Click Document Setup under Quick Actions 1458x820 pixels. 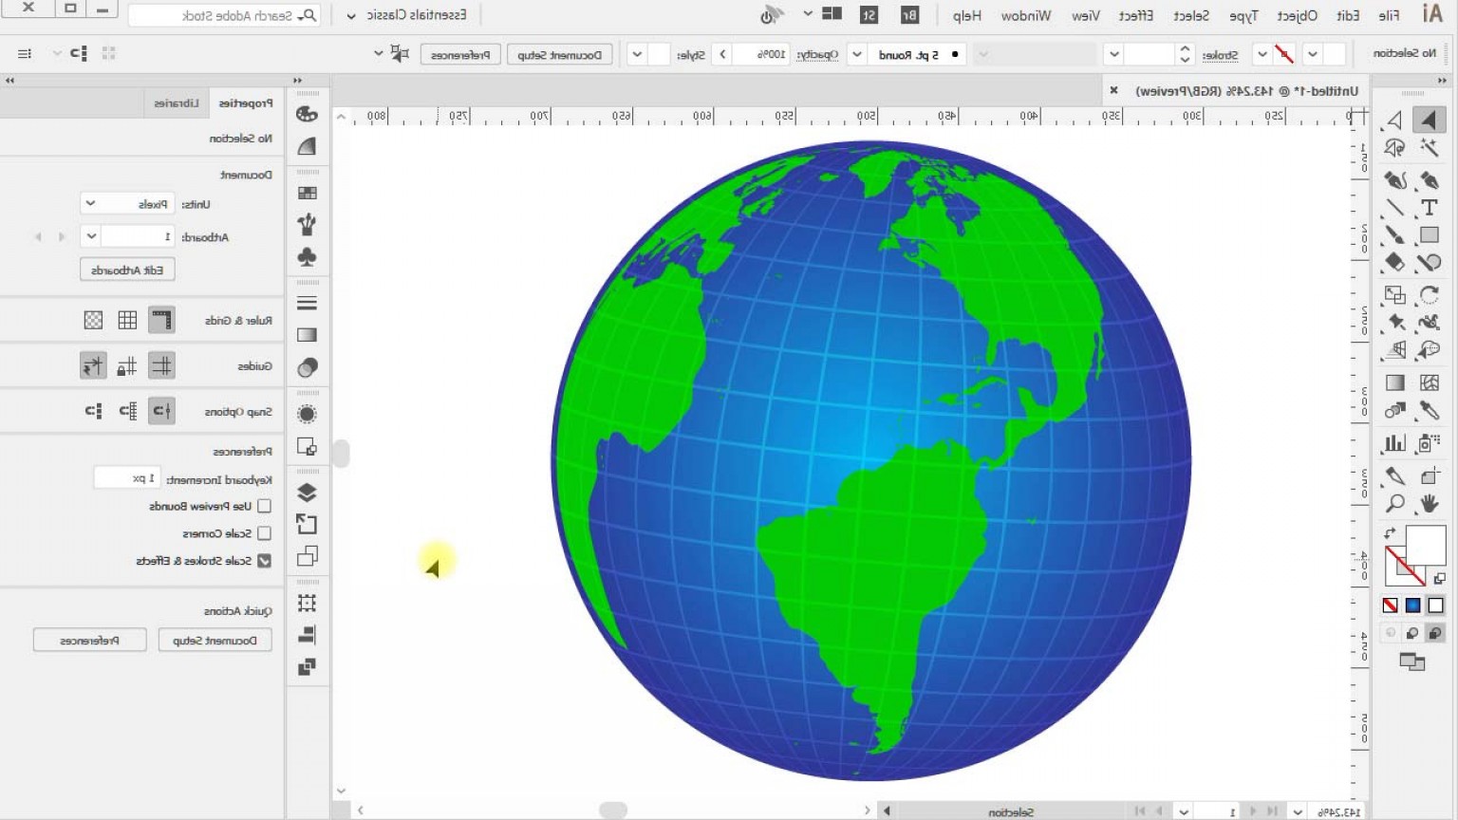[x=215, y=639]
